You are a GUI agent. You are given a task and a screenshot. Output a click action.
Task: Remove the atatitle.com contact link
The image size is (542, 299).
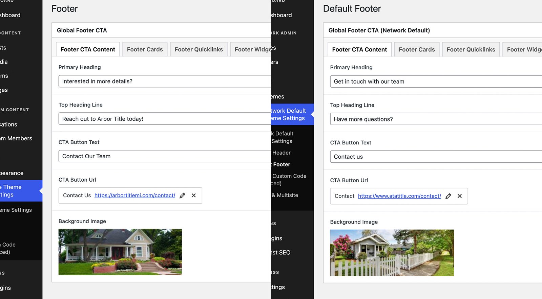pos(460,196)
